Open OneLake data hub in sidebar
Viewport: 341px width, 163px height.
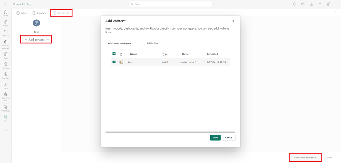pyautogui.click(x=6, y=43)
